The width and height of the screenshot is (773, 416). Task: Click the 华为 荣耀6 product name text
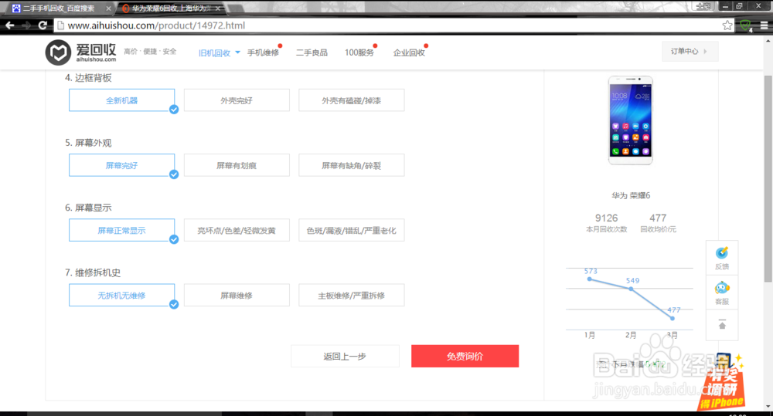click(x=631, y=195)
